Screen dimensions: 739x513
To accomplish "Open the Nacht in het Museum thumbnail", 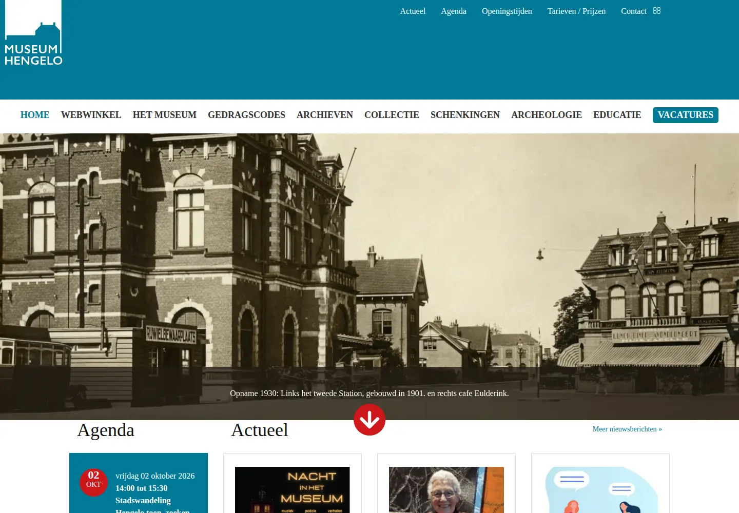I will (293, 490).
